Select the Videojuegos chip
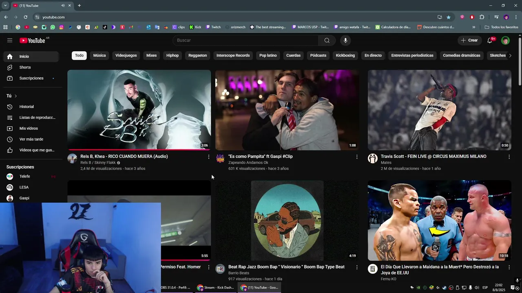522x293 pixels. click(126, 55)
